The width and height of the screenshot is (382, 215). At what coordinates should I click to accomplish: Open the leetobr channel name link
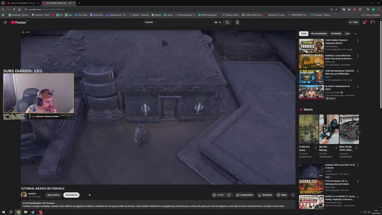tap(32, 194)
